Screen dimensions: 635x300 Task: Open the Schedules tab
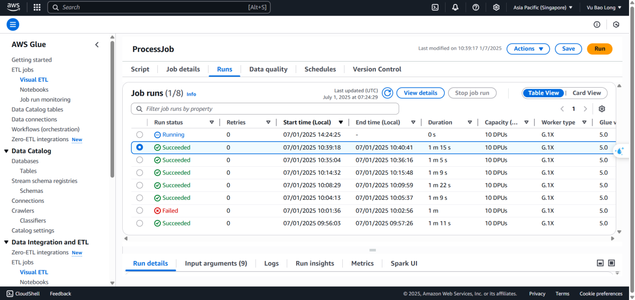coord(320,69)
